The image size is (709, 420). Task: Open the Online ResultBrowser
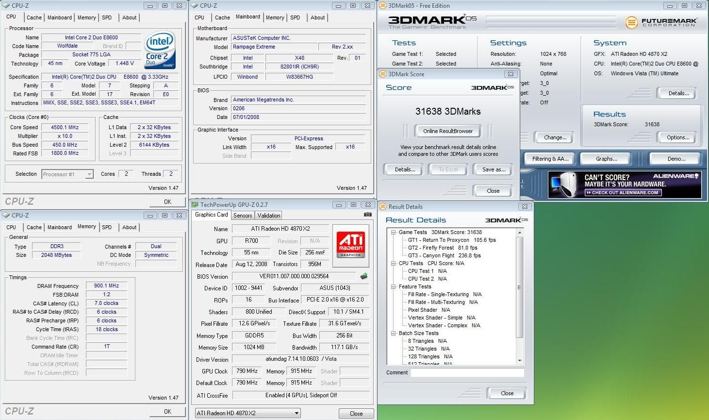(448, 131)
